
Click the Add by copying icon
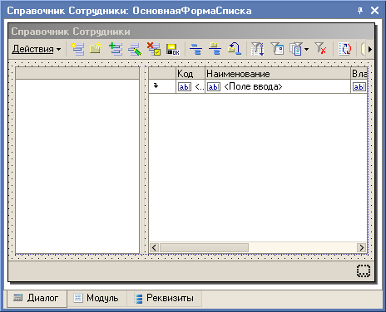click(x=116, y=49)
